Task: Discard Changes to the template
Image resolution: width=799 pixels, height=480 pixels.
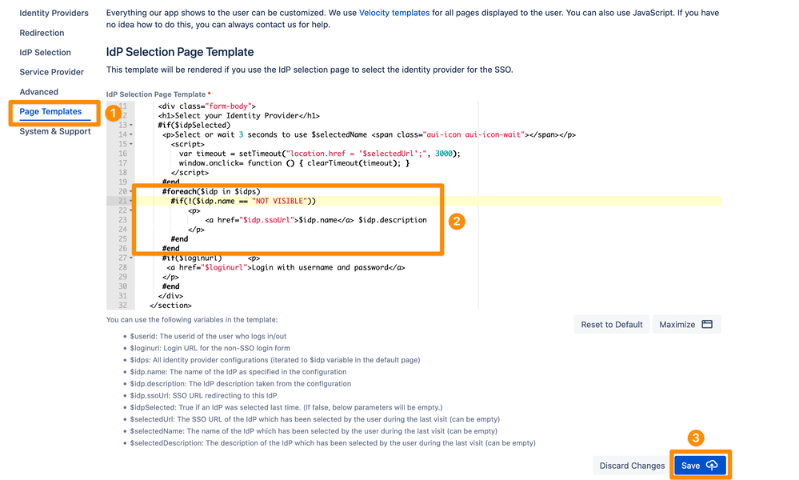Action: (x=632, y=466)
